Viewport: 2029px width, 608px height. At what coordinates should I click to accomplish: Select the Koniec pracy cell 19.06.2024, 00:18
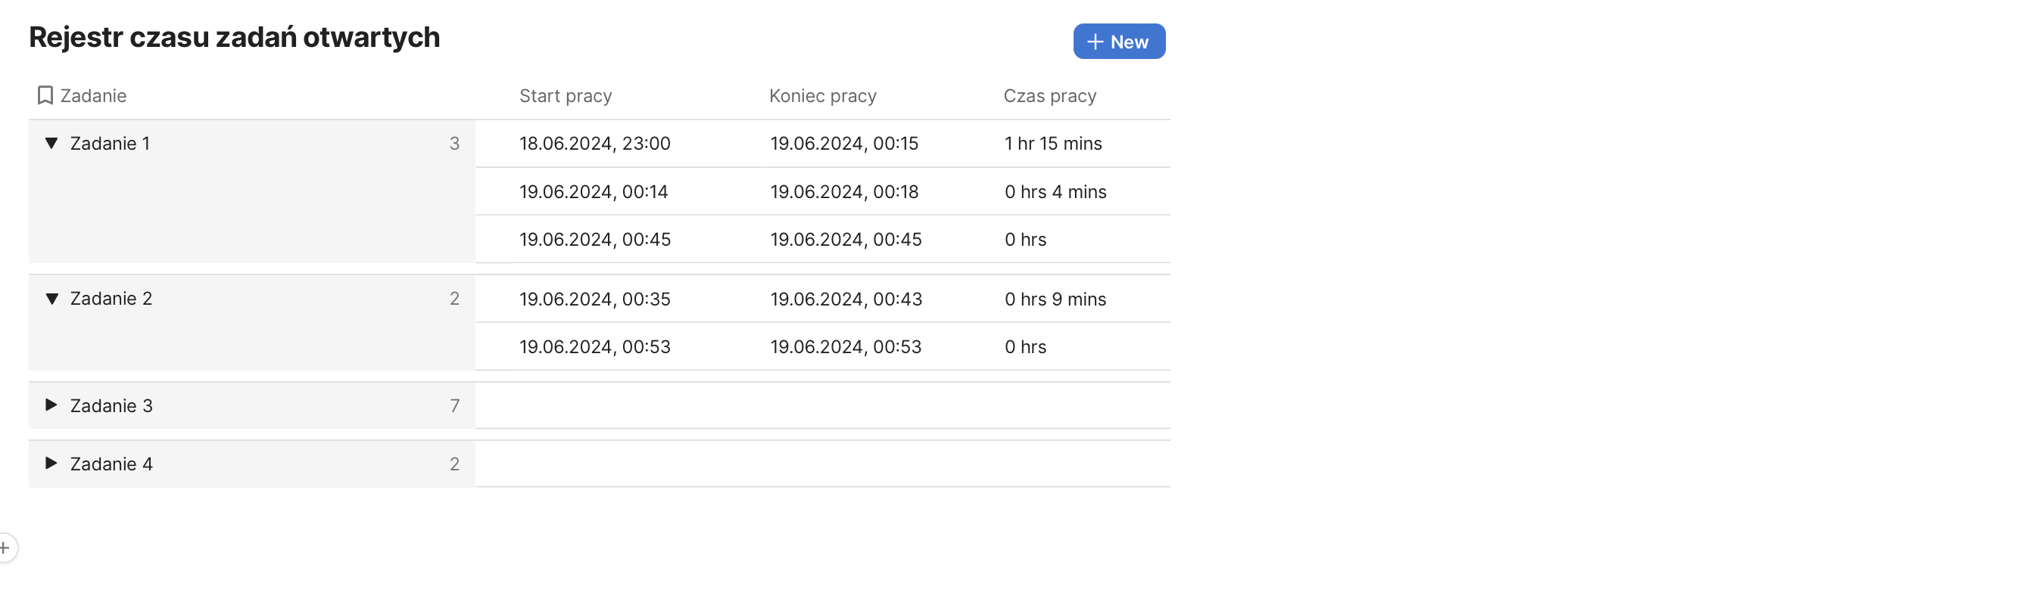click(843, 192)
